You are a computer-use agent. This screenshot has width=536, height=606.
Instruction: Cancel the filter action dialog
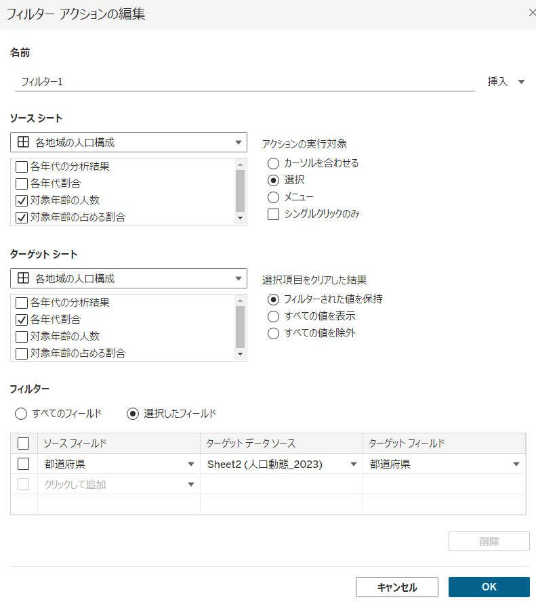(x=396, y=587)
